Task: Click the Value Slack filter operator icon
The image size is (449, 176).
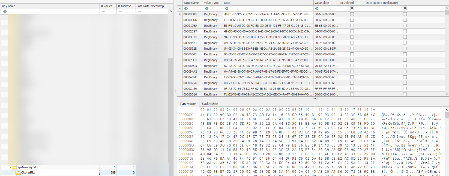Action: tap(317, 8)
